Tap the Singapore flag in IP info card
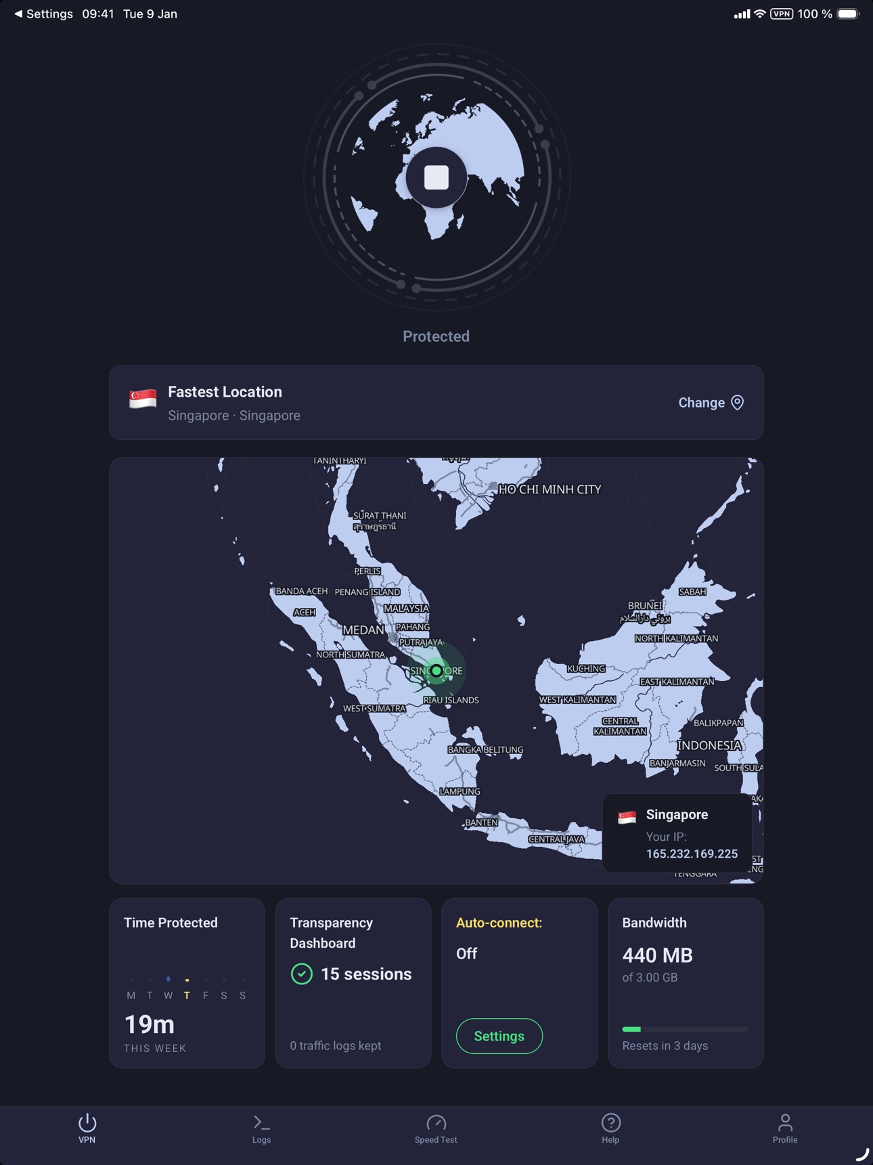The image size is (873, 1165). tap(627, 817)
